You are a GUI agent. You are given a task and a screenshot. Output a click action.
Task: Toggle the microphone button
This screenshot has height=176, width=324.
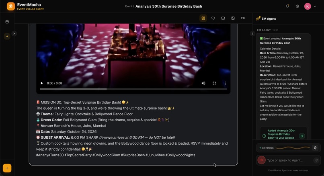315,148
